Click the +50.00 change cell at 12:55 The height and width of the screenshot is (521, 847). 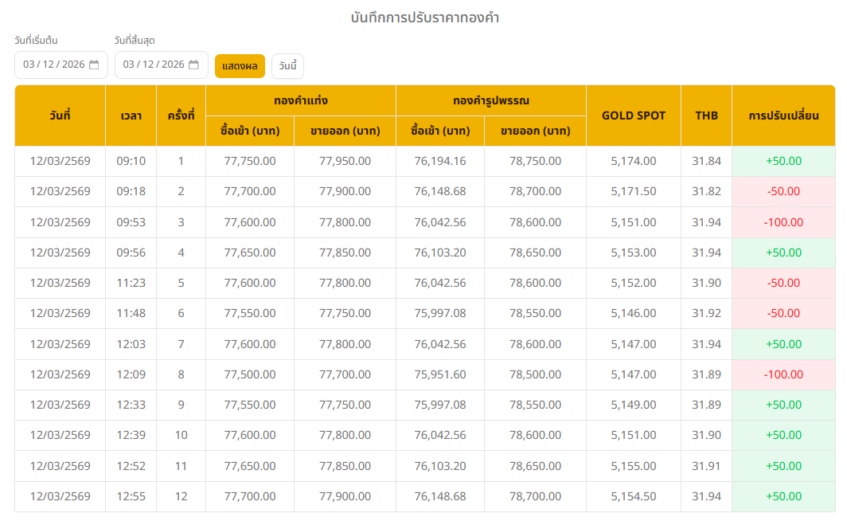click(x=783, y=496)
